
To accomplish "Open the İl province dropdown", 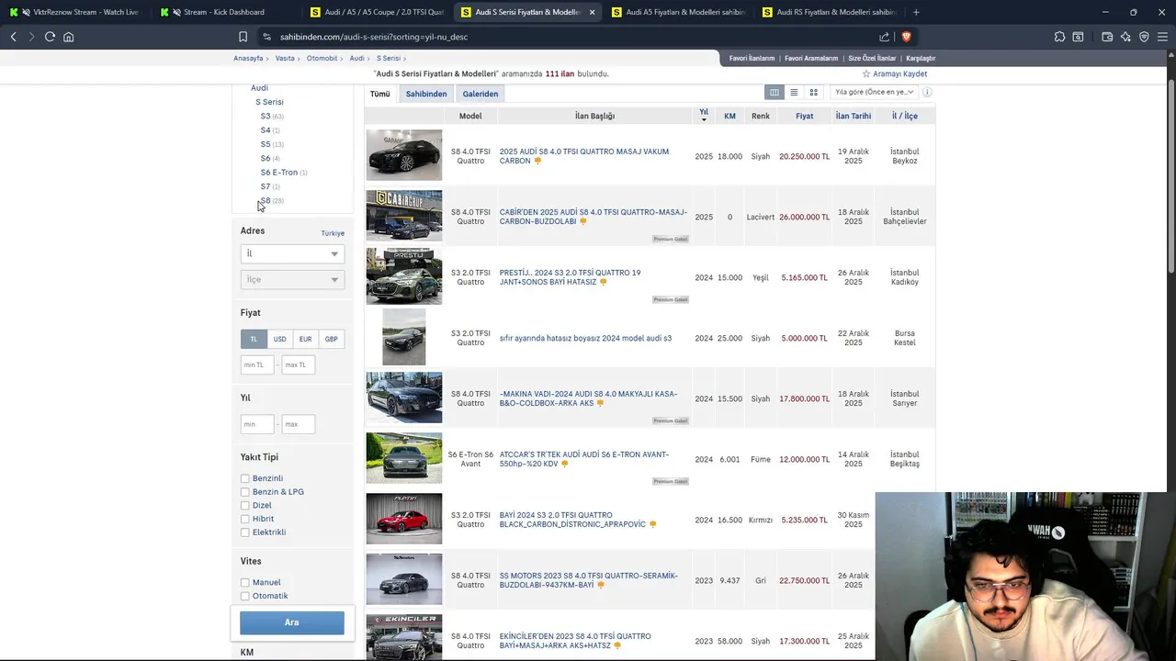I will click(x=292, y=253).
